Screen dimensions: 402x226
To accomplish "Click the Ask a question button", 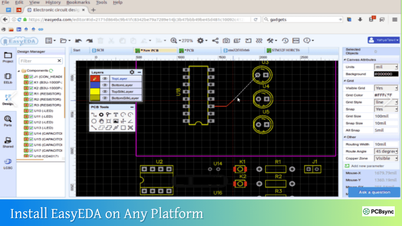I will tap(374, 192).
